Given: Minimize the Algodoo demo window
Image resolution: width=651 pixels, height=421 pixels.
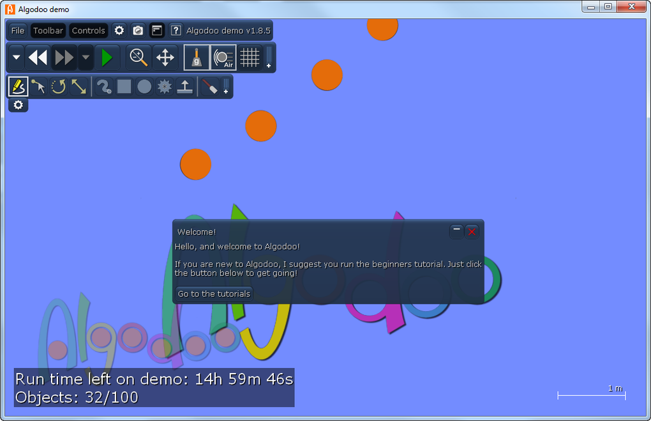Looking at the screenshot, I should point(591,6).
